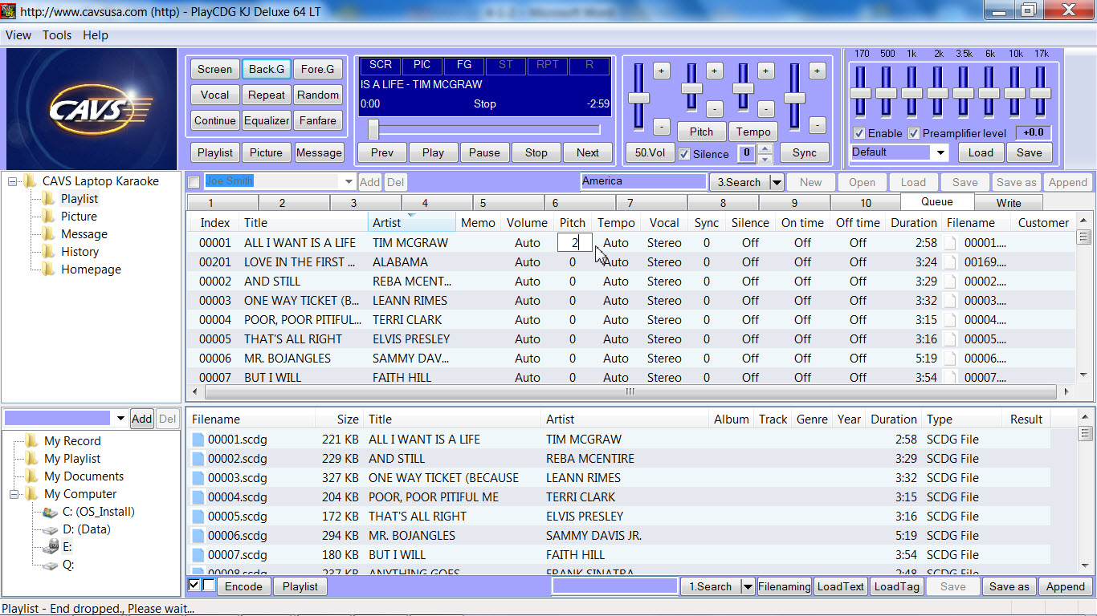This screenshot has height=616, width=1097.
Task: Click the 17k equalizer slider
Action: point(1041,92)
